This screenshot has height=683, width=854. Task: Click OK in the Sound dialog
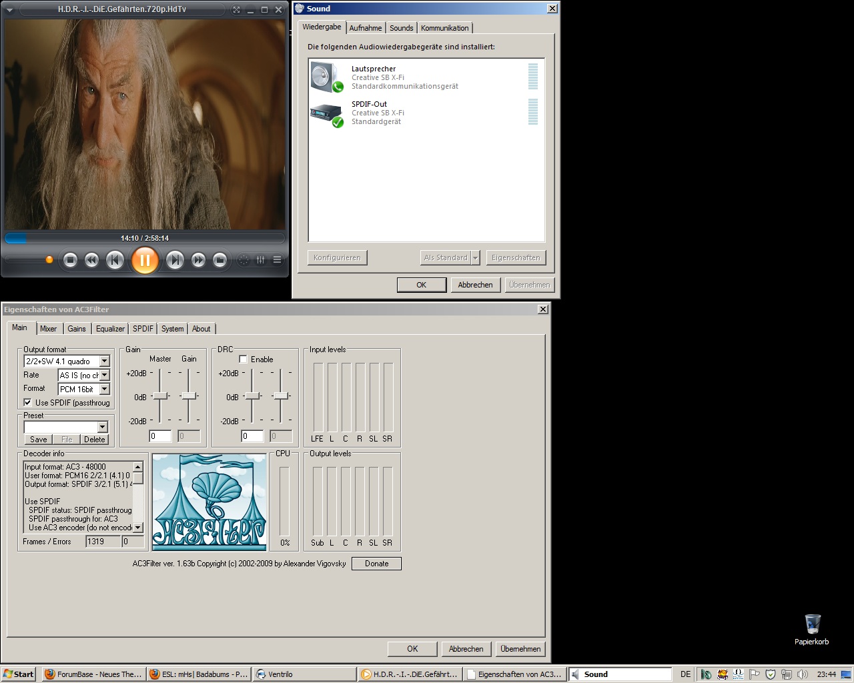(422, 285)
